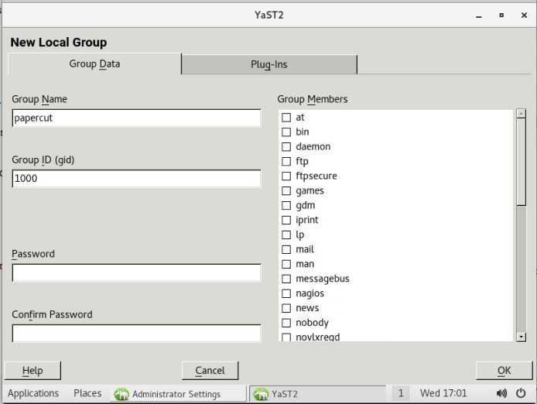Click the workspace 1 switcher
The height and width of the screenshot is (404, 537).
400,393
